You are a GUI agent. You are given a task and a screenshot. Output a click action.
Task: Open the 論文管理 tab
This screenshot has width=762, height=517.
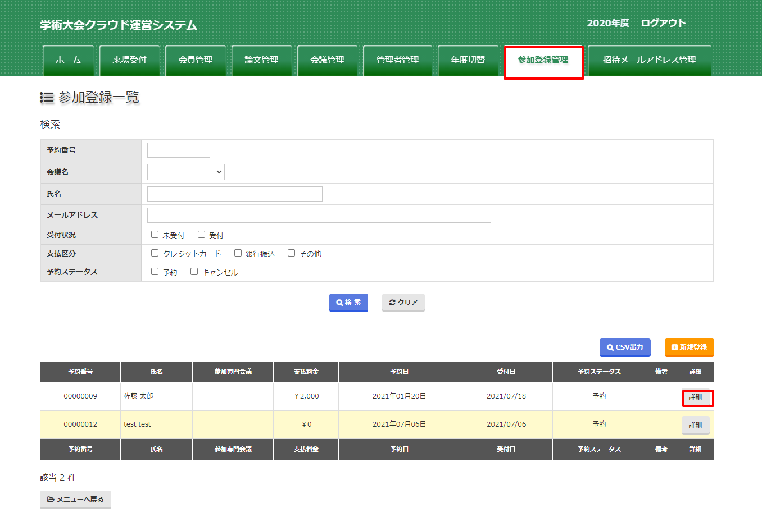[261, 60]
